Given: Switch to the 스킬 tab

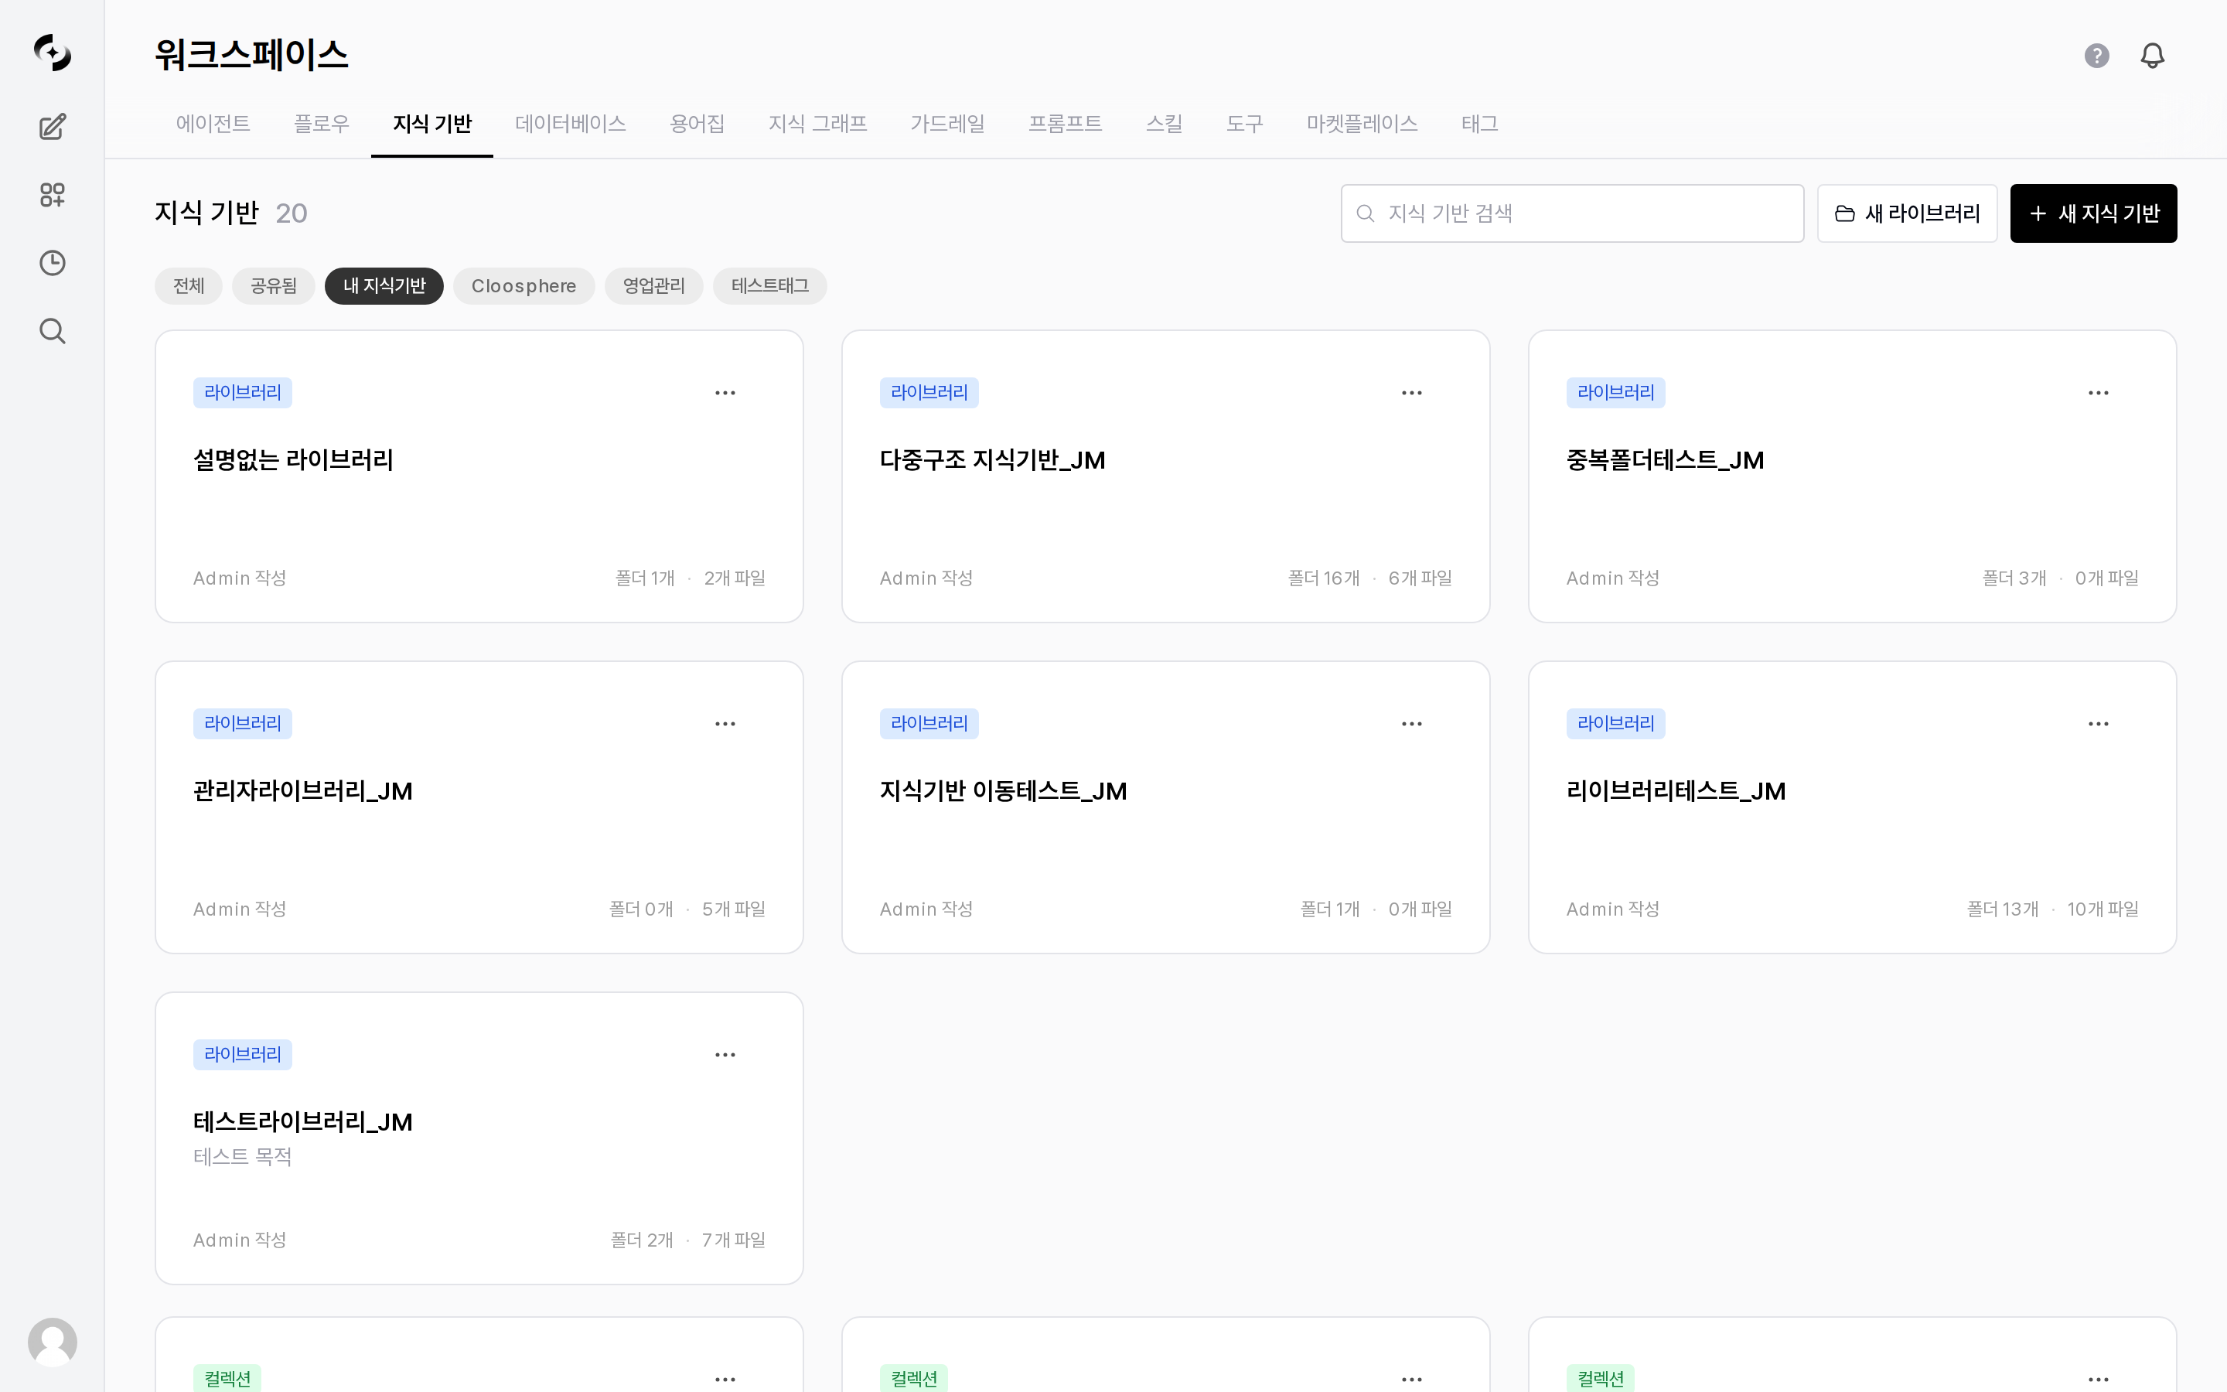Looking at the screenshot, I should 1163,125.
